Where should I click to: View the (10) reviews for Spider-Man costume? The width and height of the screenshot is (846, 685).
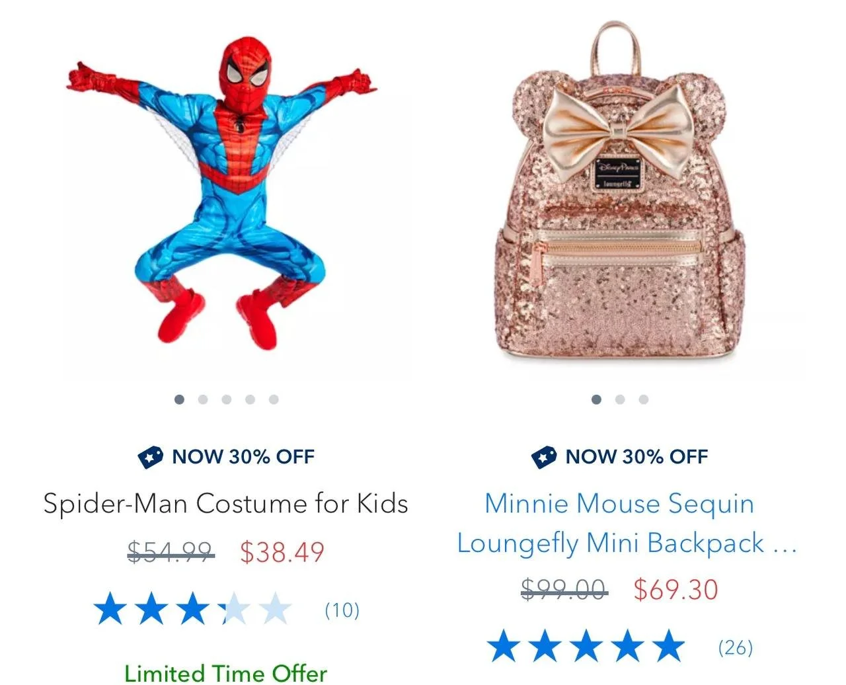click(x=342, y=610)
